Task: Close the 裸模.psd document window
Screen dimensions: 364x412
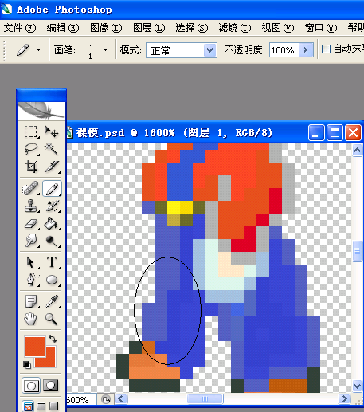Action: pos(353,132)
